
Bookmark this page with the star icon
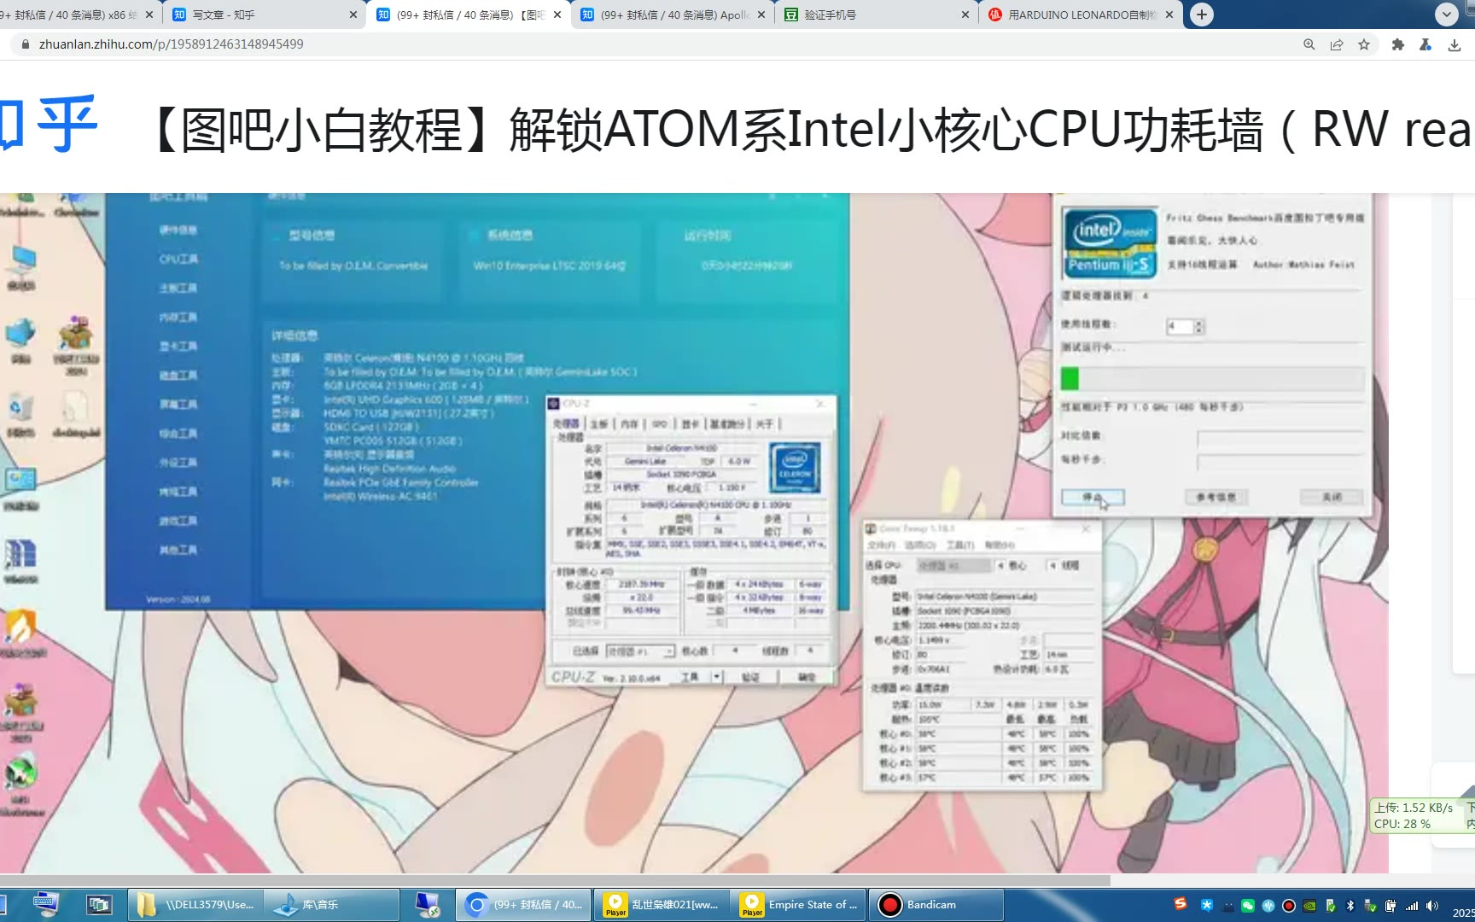pos(1364,44)
